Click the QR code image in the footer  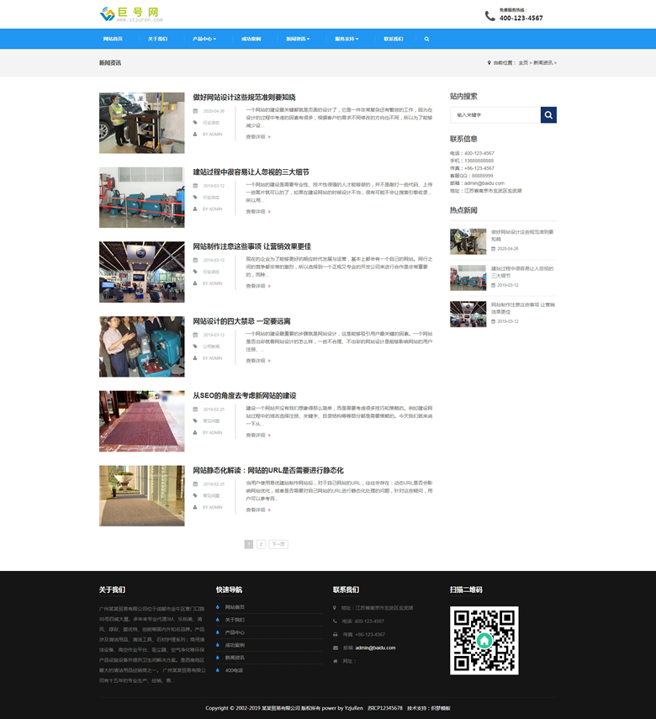tap(484, 640)
